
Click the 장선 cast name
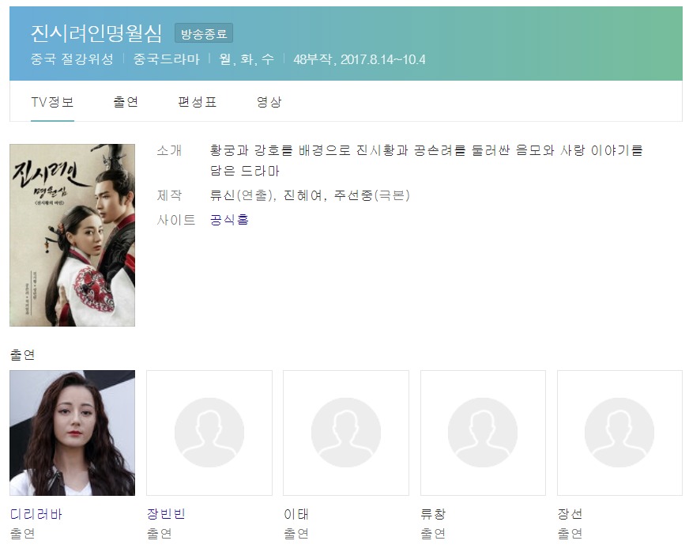[x=570, y=514]
